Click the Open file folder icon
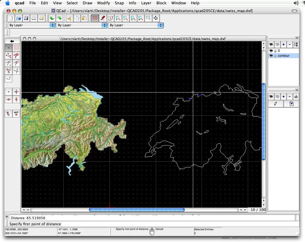The image size is (305, 242). [18, 18]
